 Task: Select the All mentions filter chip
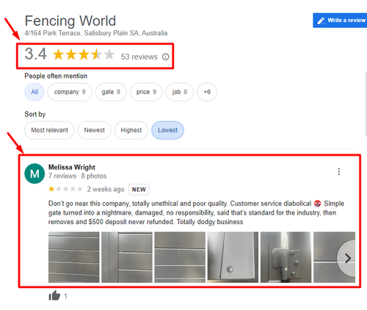(x=34, y=92)
